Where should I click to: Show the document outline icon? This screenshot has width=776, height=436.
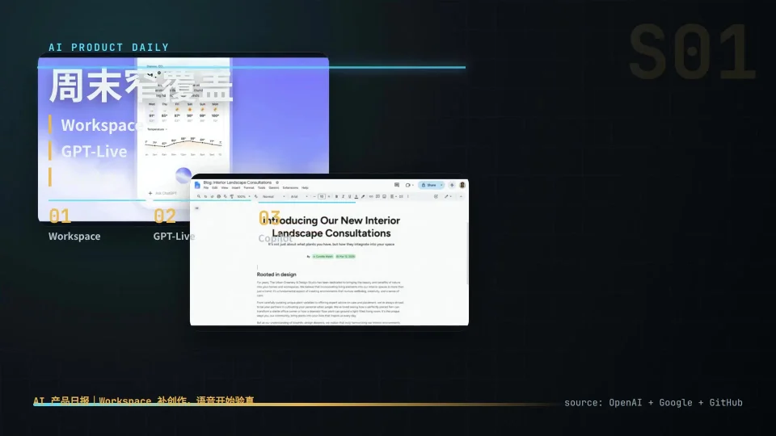pyautogui.click(x=197, y=208)
